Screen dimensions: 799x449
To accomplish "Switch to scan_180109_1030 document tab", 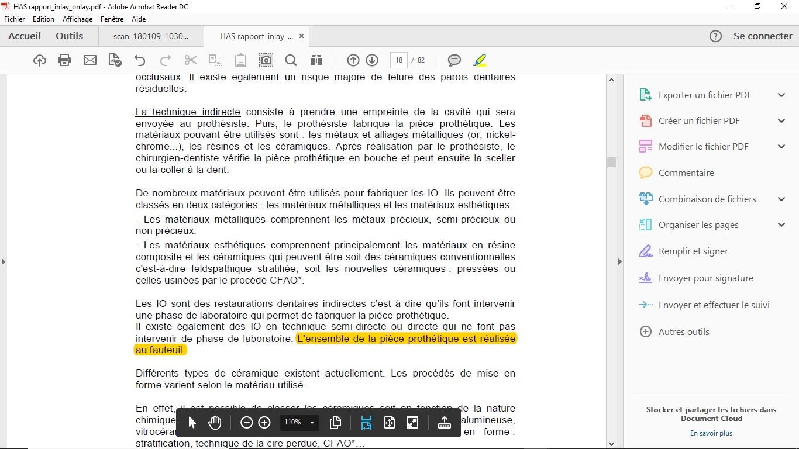I will (x=151, y=36).
